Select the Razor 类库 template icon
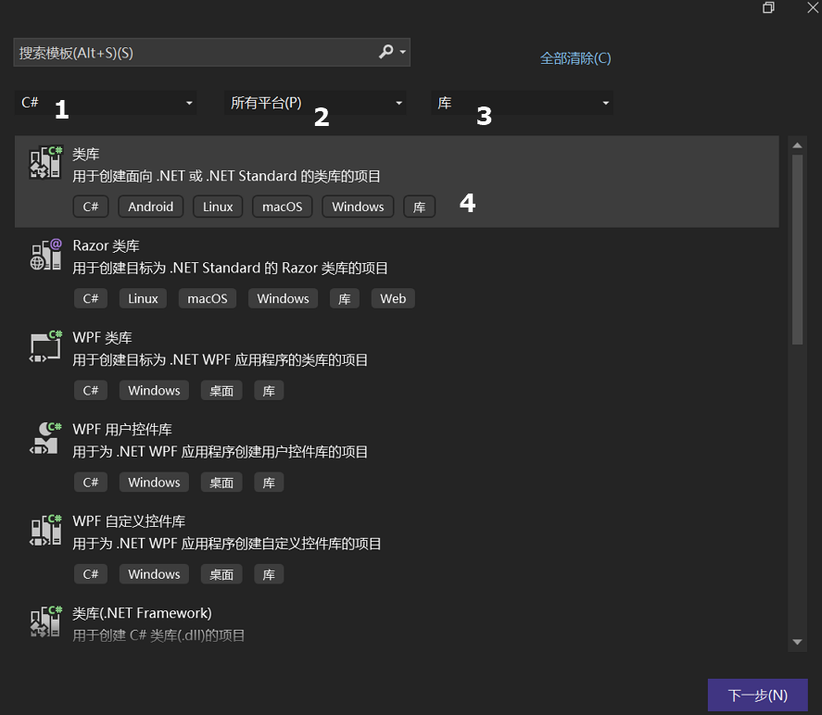Image resolution: width=822 pixels, height=715 pixels. coord(45,255)
